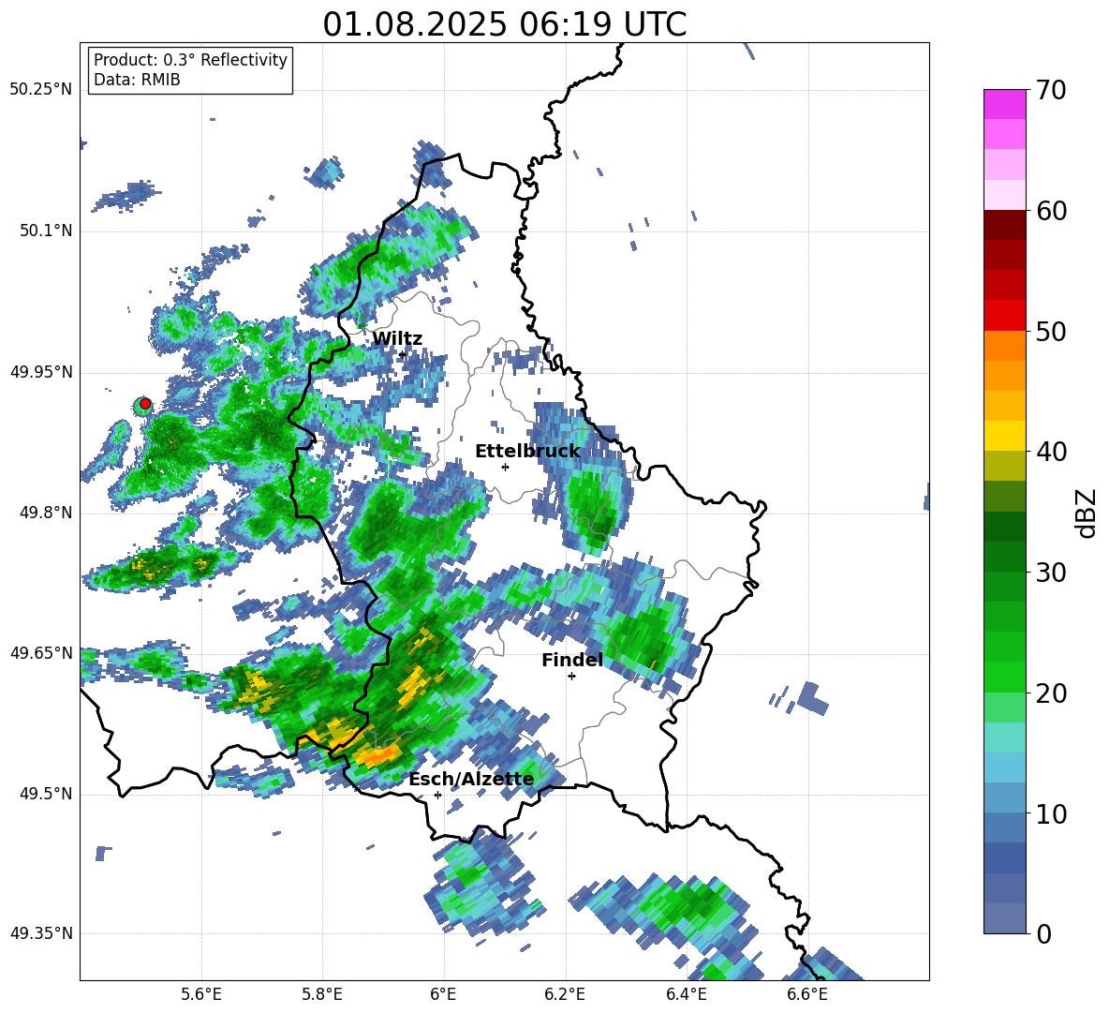This screenshot has width=1109, height=1013.
Task: Click the 70 value on colorbar
Action: pos(1051,90)
